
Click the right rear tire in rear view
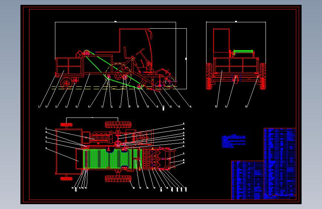263,76
